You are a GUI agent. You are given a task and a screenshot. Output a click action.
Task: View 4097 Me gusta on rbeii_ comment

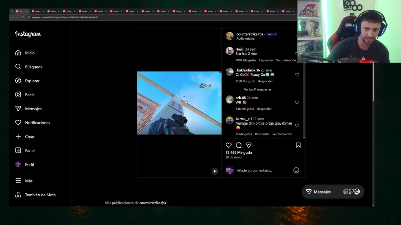pyautogui.click(x=246, y=60)
